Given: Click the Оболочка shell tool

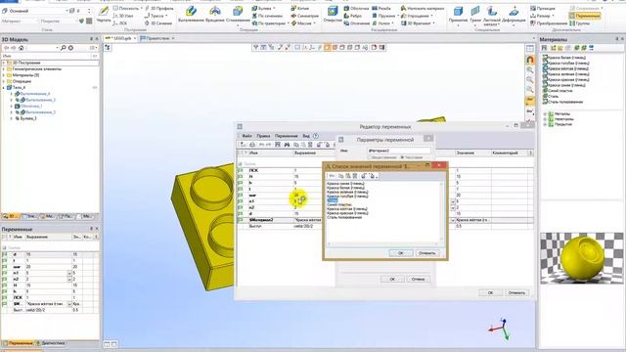Looking at the screenshot, I should 356,8.
